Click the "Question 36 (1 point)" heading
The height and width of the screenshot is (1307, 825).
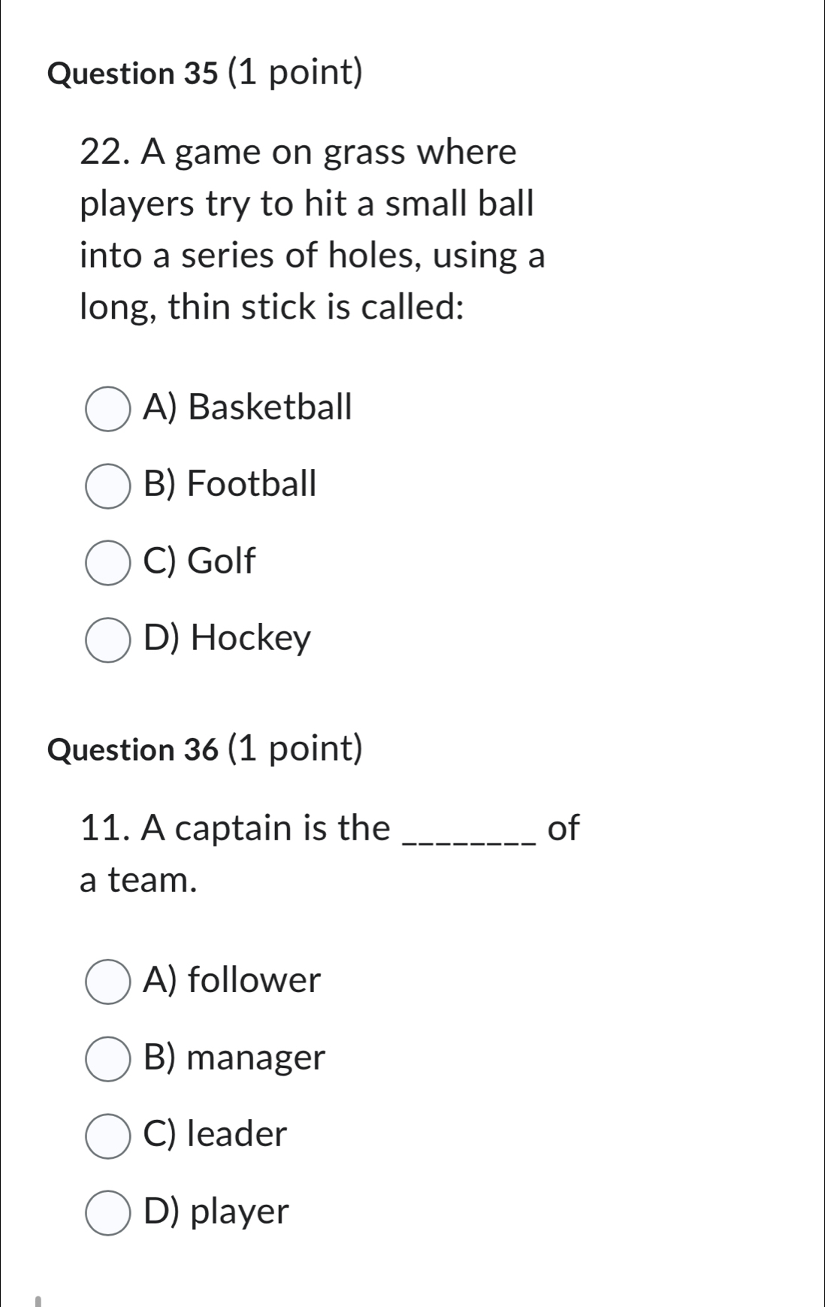204,749
